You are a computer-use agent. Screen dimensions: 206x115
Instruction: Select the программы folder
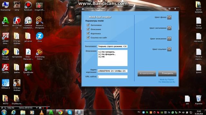coord(17,53)
